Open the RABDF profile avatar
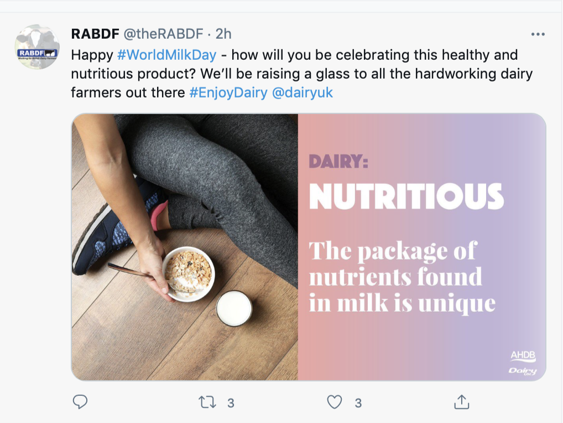 click(37, 47)
